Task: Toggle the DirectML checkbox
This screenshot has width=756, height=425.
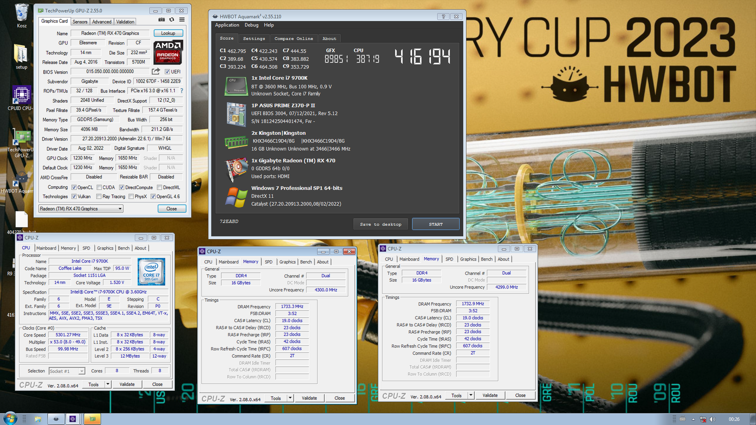Action: pyautogui.click(x=159, y=187)
